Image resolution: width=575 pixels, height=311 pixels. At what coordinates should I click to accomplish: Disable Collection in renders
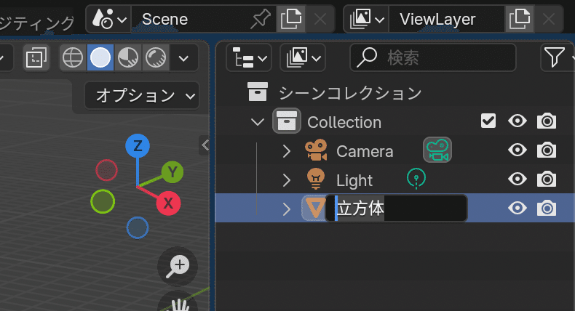point(547,121)
